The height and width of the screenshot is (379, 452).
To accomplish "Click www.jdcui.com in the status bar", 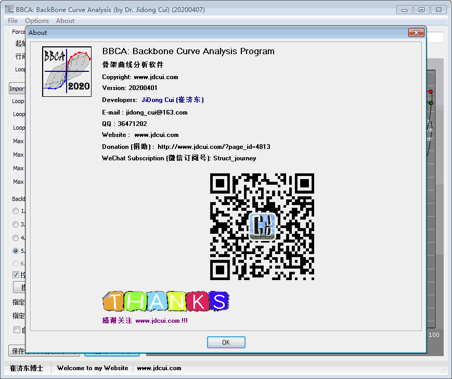I will coord(159,368).
